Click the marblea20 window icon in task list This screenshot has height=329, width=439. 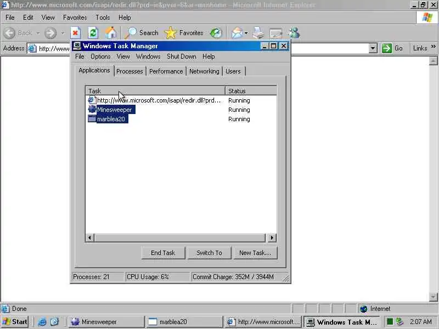92,118
